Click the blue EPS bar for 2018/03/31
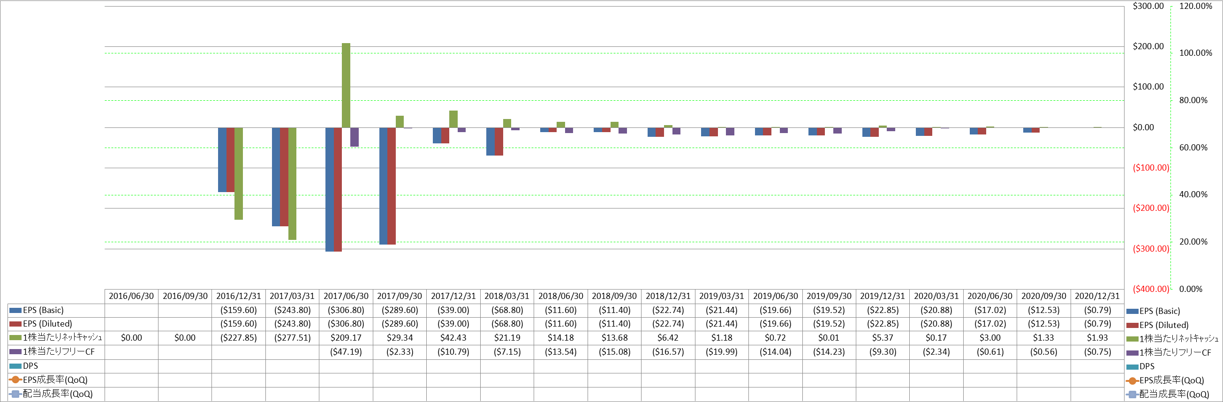Image resolution: width=1223 pixels, height=402 pixels. point(491,141)
